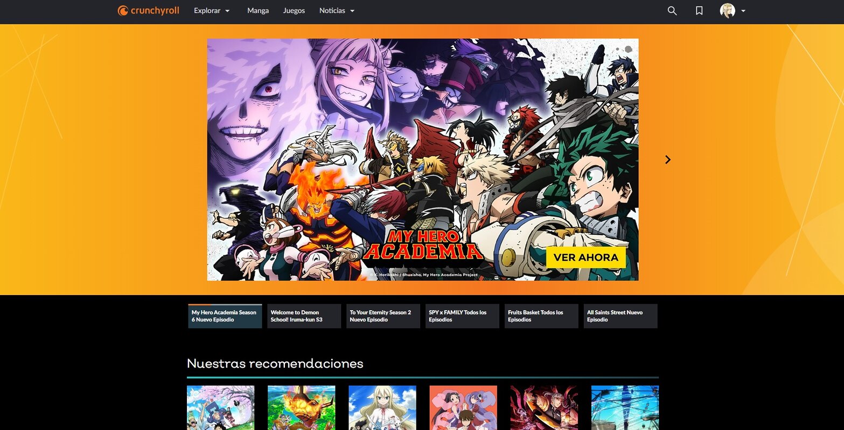Select the Fruits Basket carousel tab

[541, 316]
